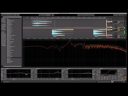
Task: Hot-swap first EQ Eight preset icon
Action: [32, 69]
